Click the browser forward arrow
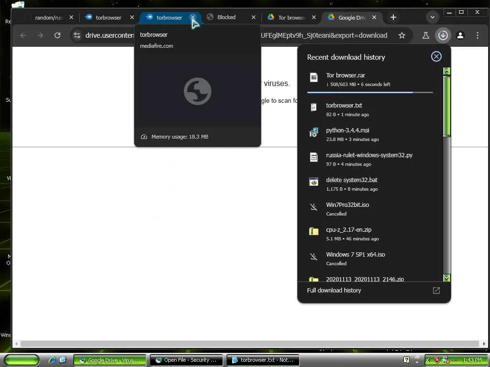Image resolution: width=490 pixels, height=367 pixels. [x=40, y=35]
